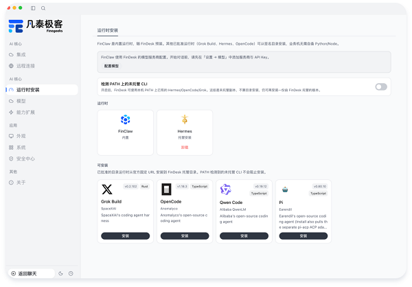412x287 pixels.
Task: Toggle dark mode with the moon icon
Action: click(x=60, y=273)
